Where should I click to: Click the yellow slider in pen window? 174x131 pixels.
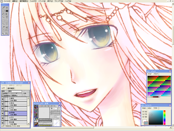pyautogui.click(x=45, y=125)
